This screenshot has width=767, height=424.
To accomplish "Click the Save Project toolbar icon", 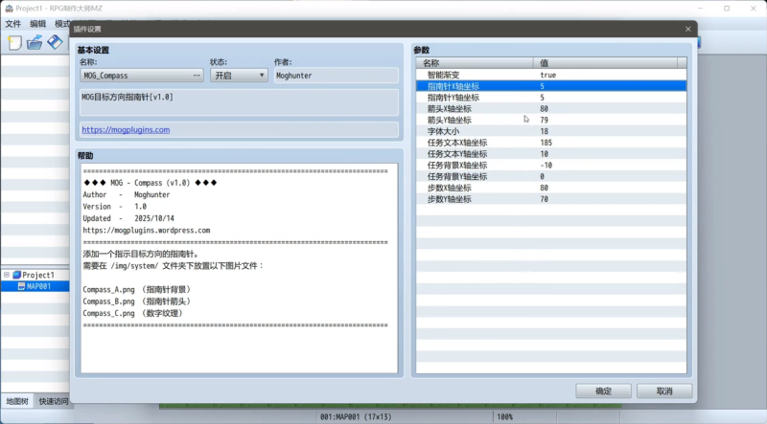I will pyautogui.click(x=55, y=42).
